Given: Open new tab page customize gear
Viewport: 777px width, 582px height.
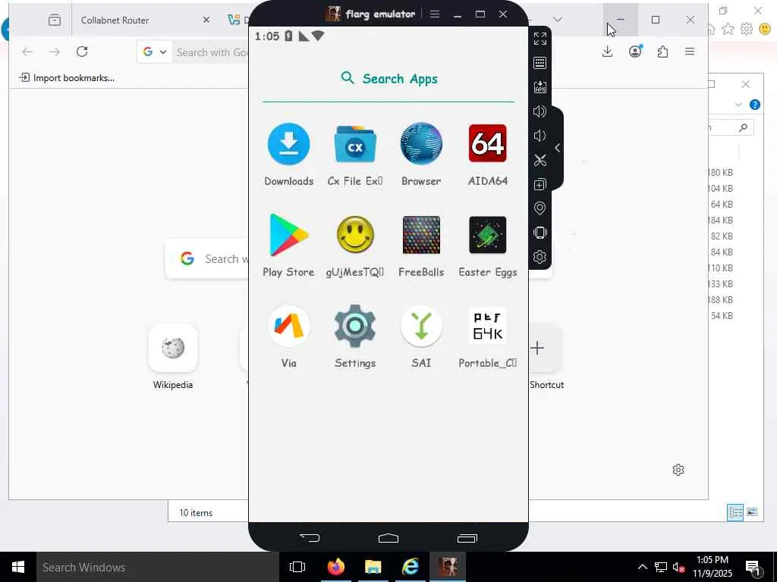Looking at the screenshot, I should 678,470.
